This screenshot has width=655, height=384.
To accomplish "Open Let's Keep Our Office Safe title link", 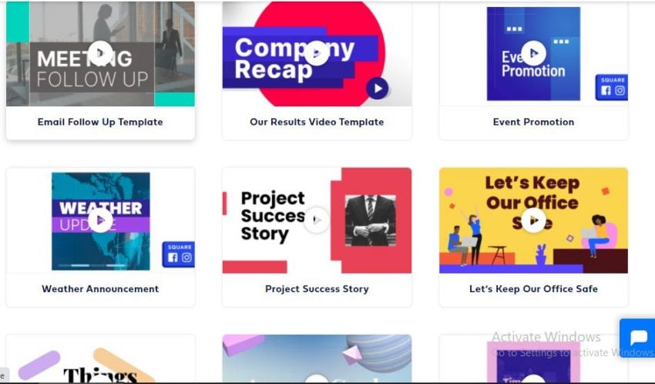I will [533, 288].
